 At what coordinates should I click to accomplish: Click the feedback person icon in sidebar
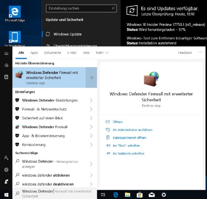6,181
